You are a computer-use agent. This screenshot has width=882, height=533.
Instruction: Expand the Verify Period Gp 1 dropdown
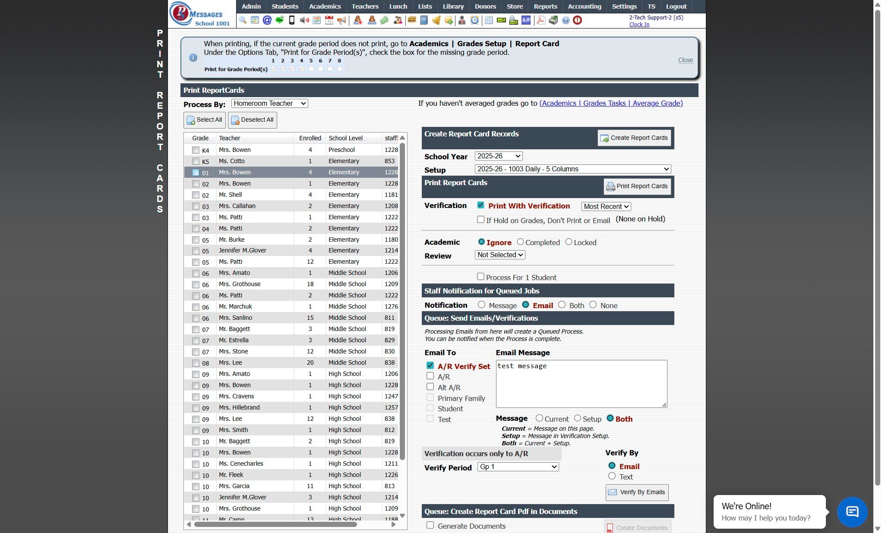point(518,467)
